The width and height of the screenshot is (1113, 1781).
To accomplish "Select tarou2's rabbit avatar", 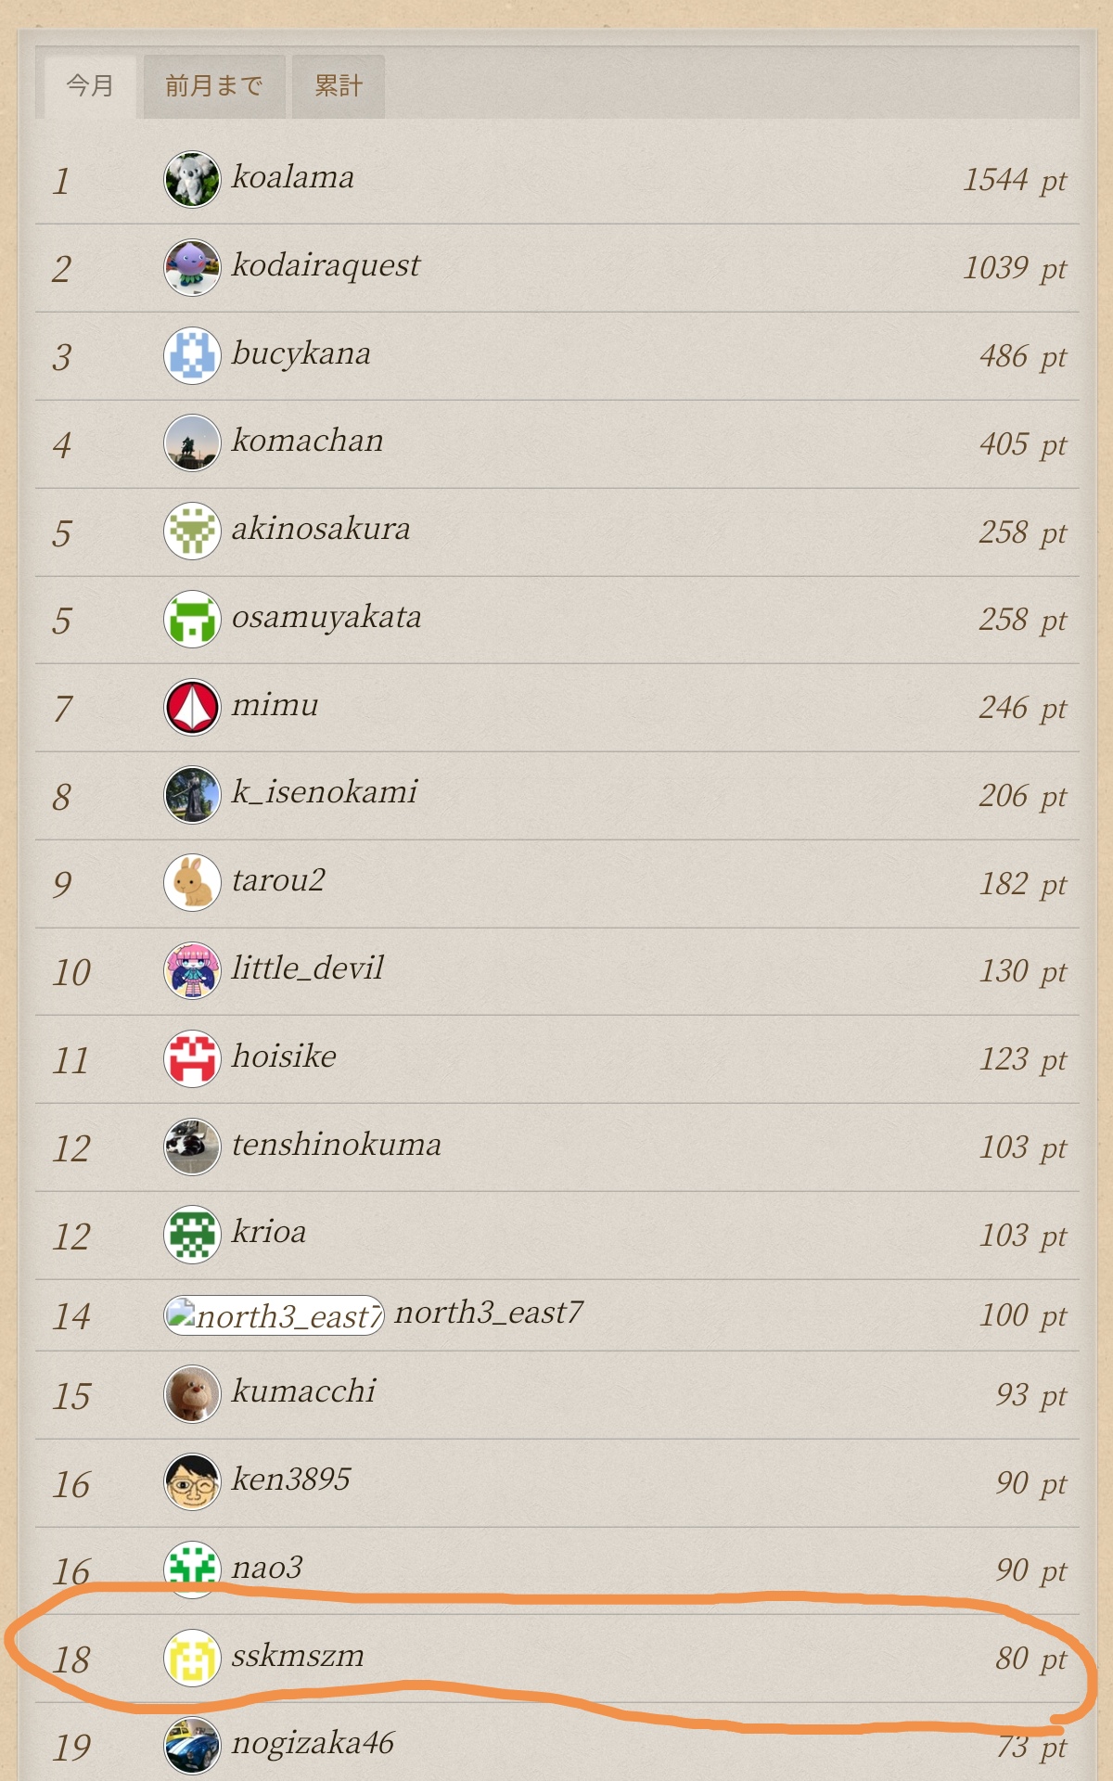I will pyautogui.click(x=192, y=882).
